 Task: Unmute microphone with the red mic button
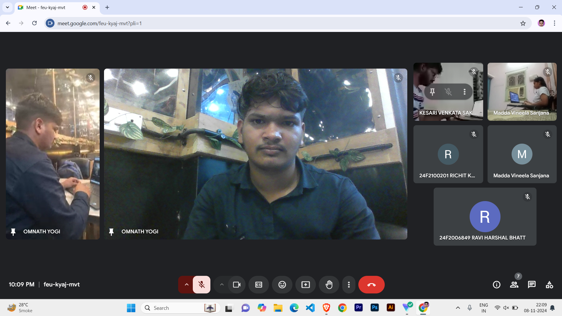click(x=201, y=285)
